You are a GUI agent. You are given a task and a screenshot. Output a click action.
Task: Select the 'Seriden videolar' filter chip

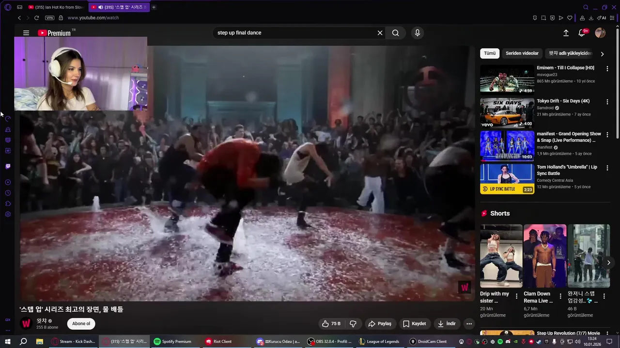[x=522, y=53]
